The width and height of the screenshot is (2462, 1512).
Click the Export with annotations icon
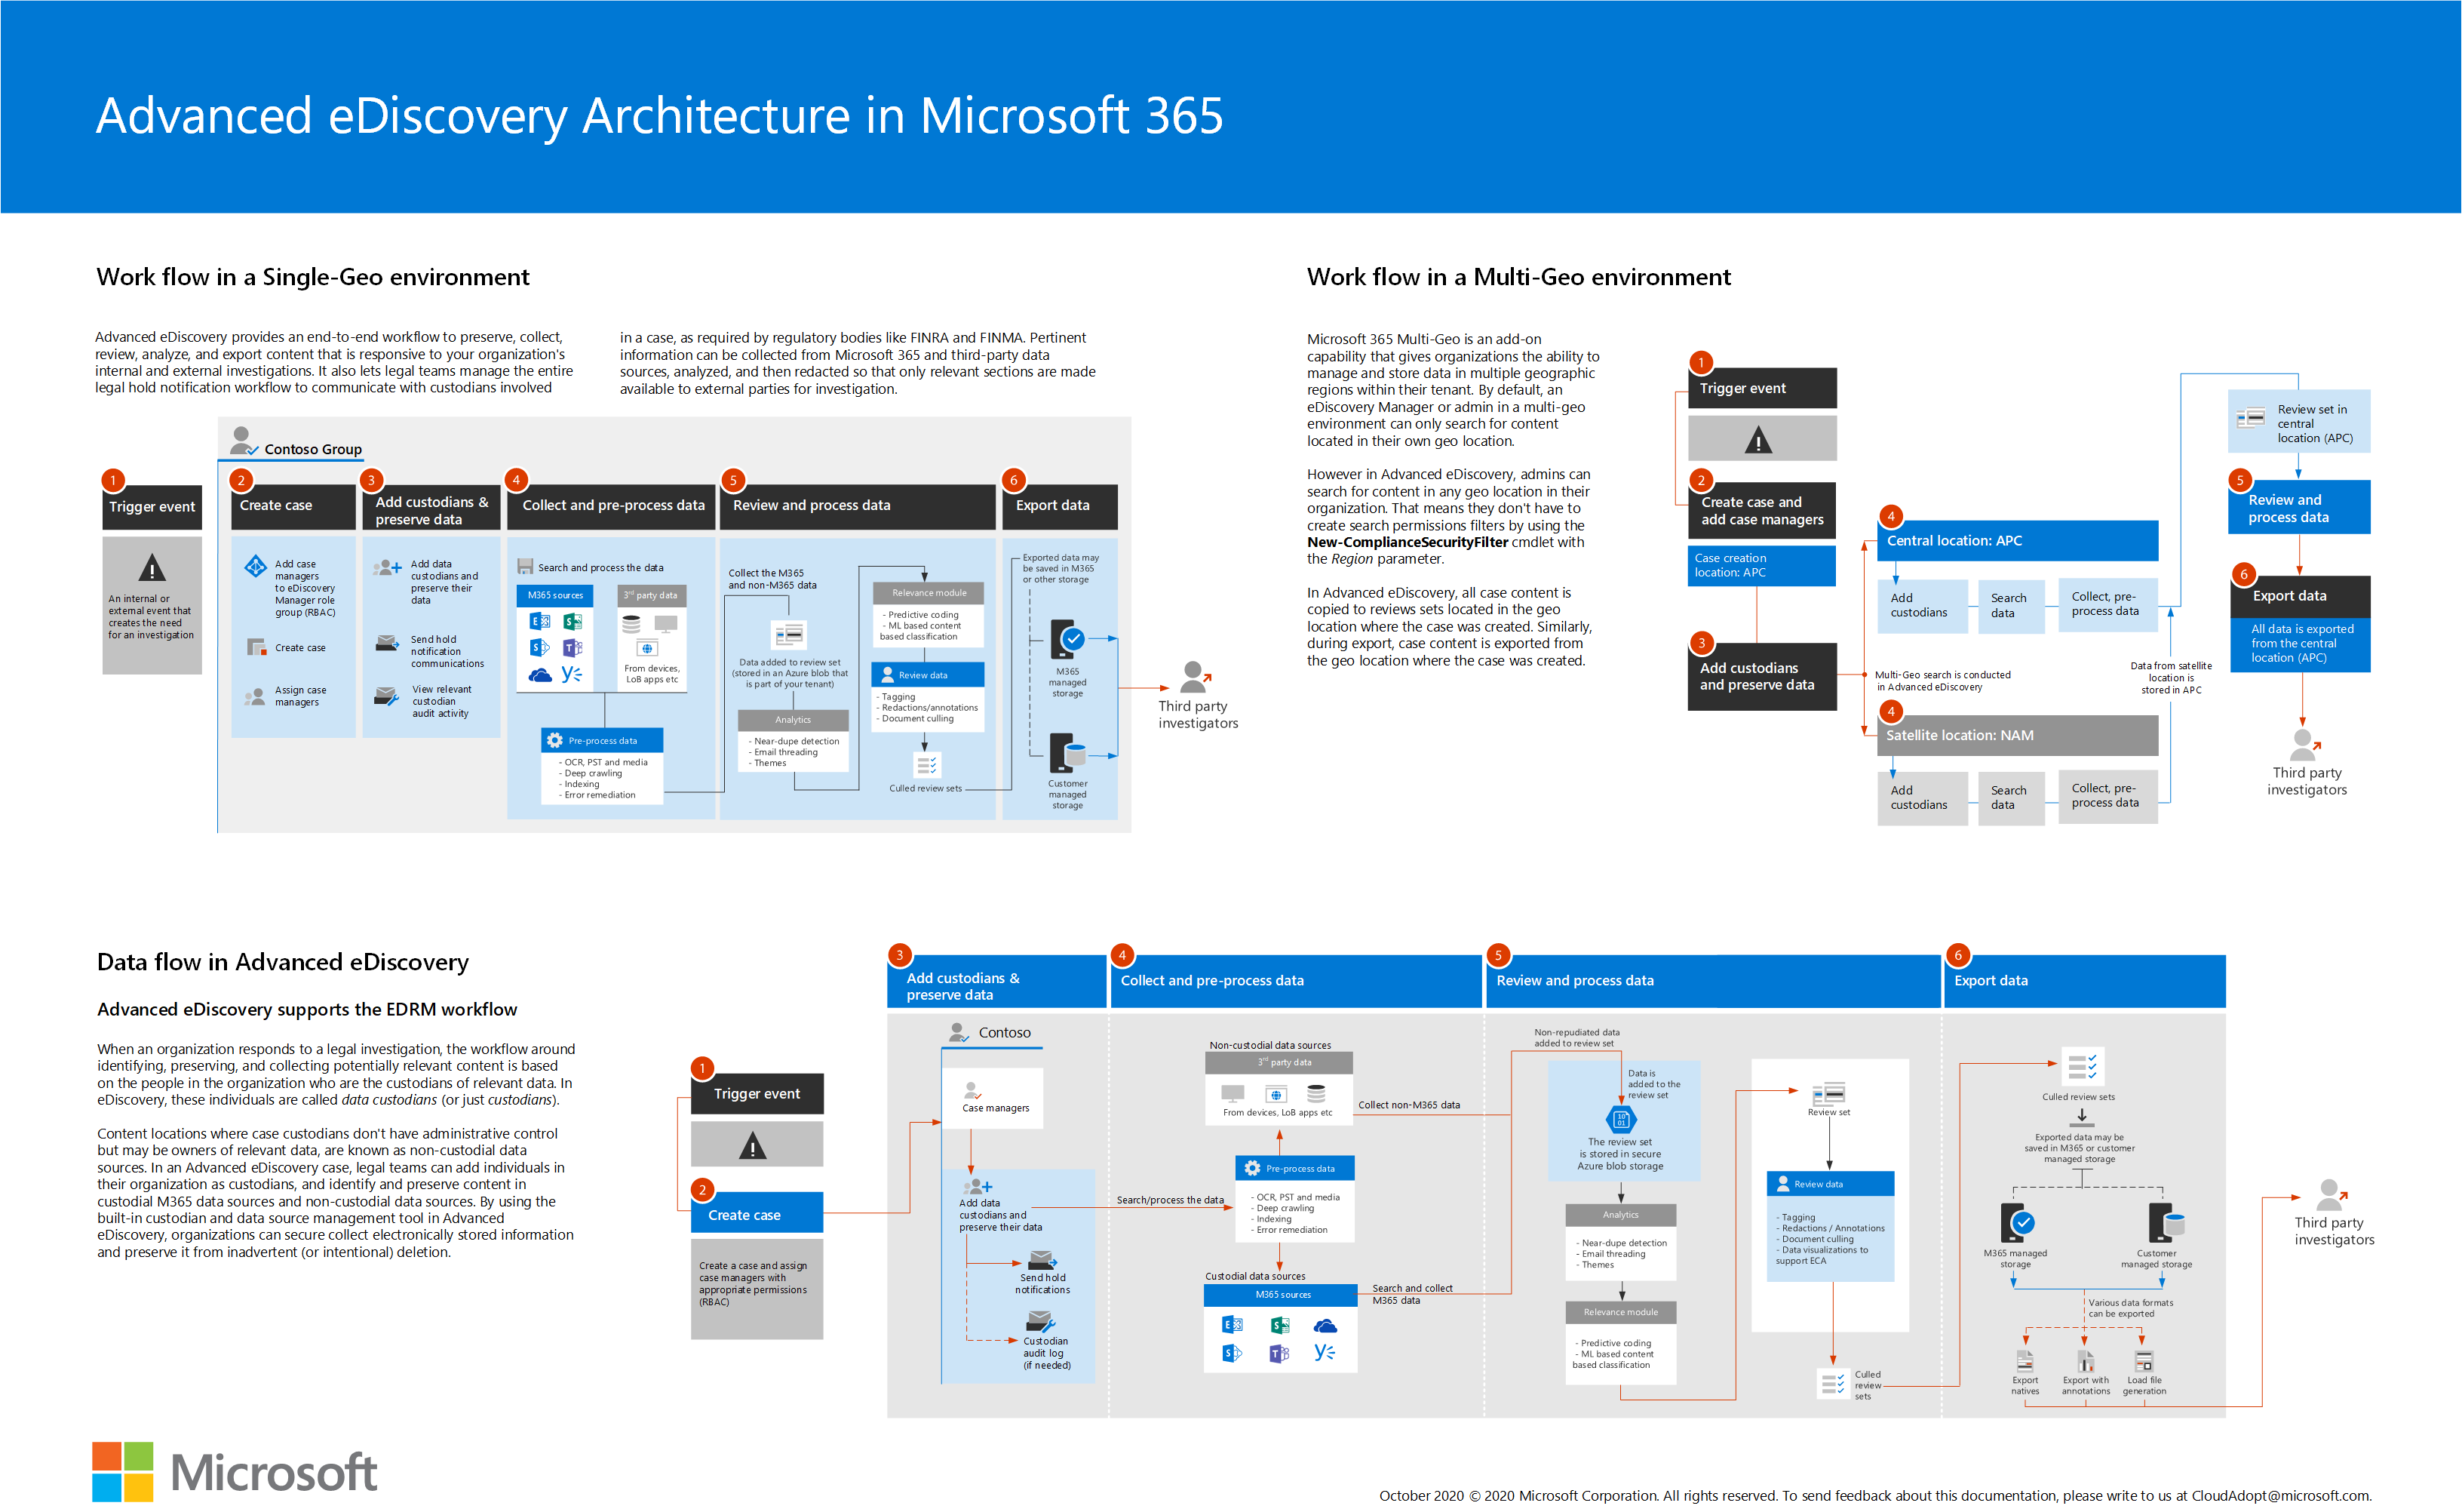(x=2085, y=1360)
